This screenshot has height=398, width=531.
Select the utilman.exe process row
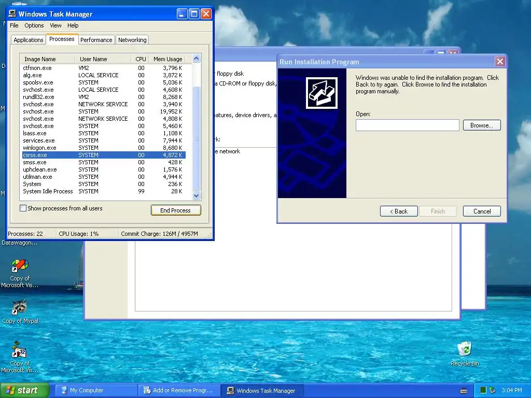point(104,177)
